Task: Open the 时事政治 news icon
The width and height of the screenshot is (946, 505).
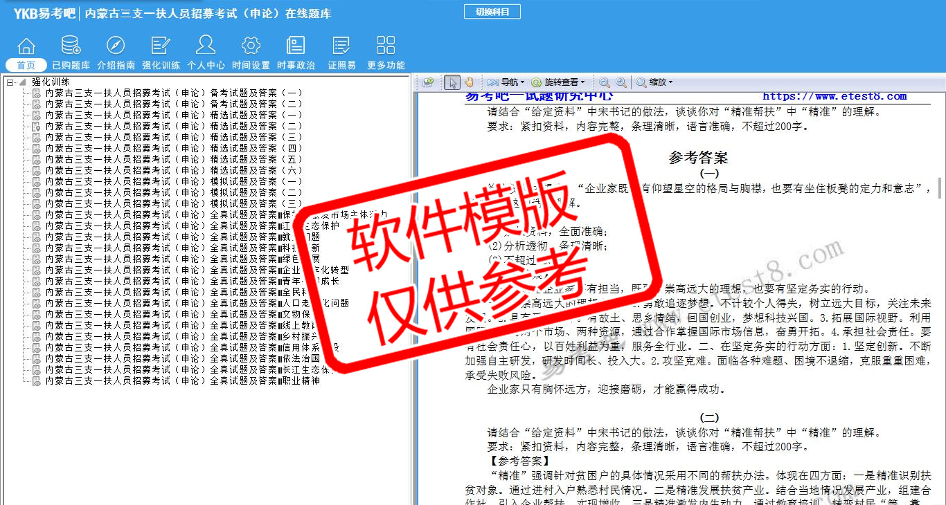Action: click(x=296, y=47)
